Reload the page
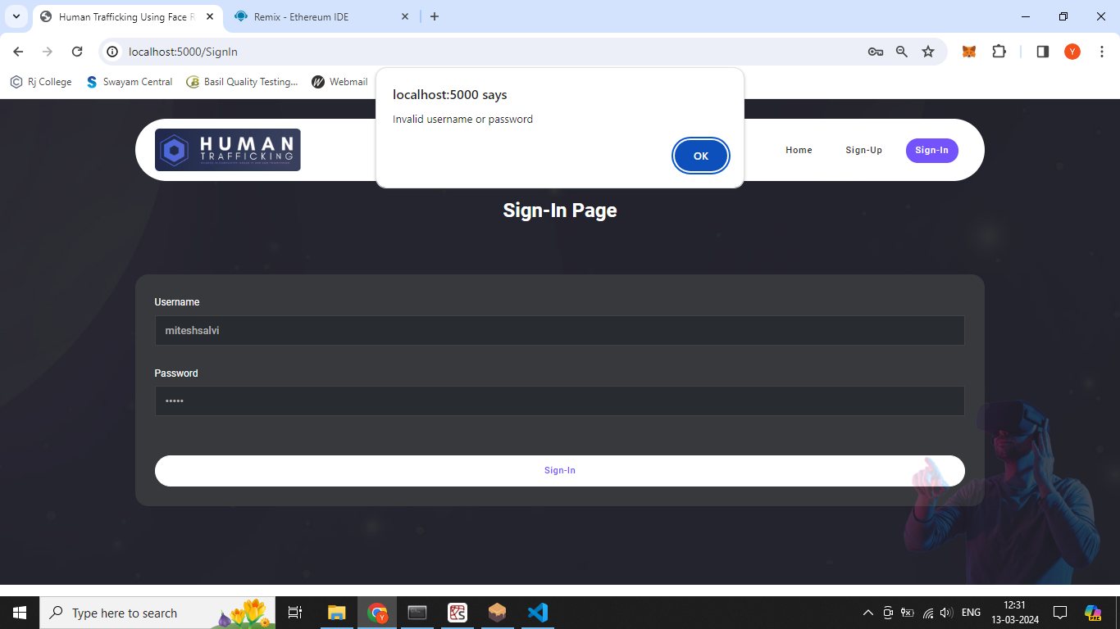 [77, 52]
